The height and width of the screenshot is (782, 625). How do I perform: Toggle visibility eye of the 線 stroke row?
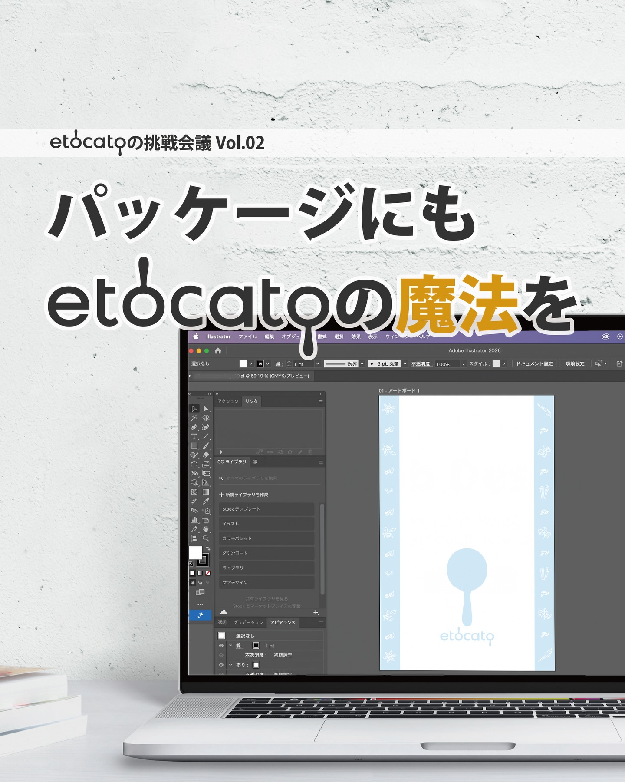pos(221,646)
